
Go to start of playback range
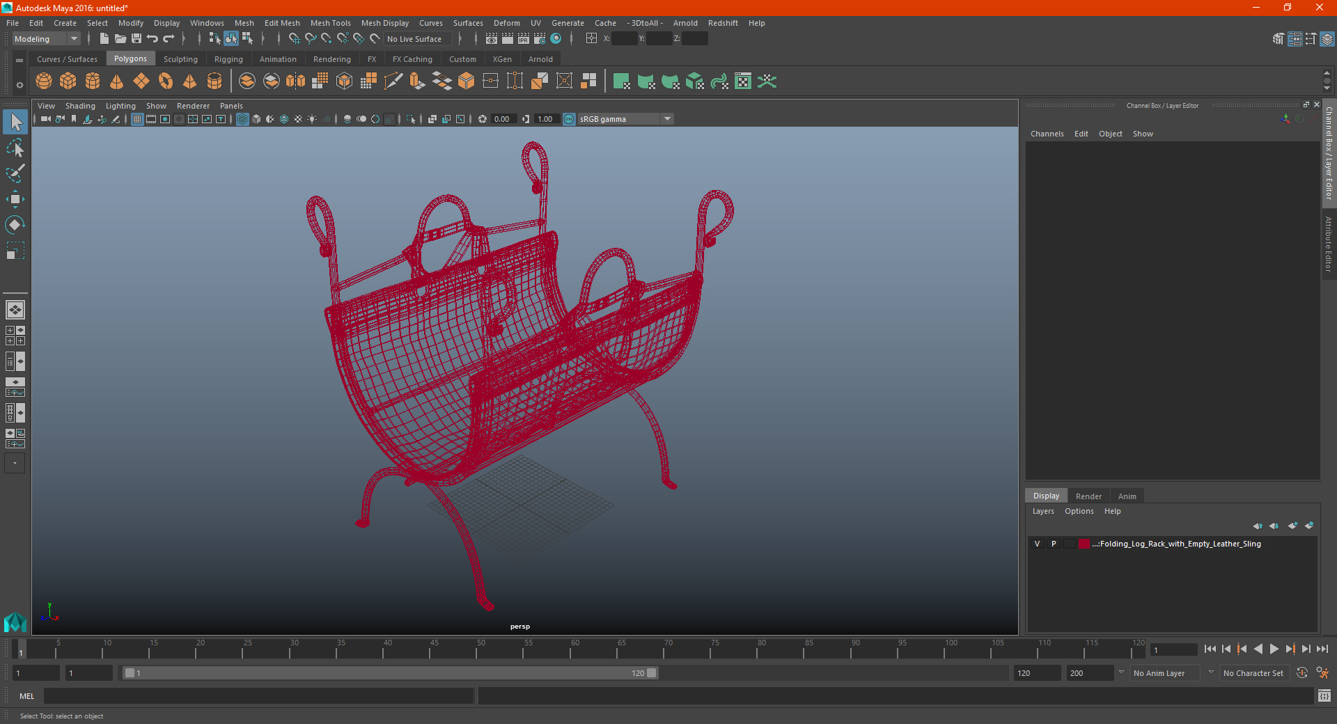tap(1210, 649)
